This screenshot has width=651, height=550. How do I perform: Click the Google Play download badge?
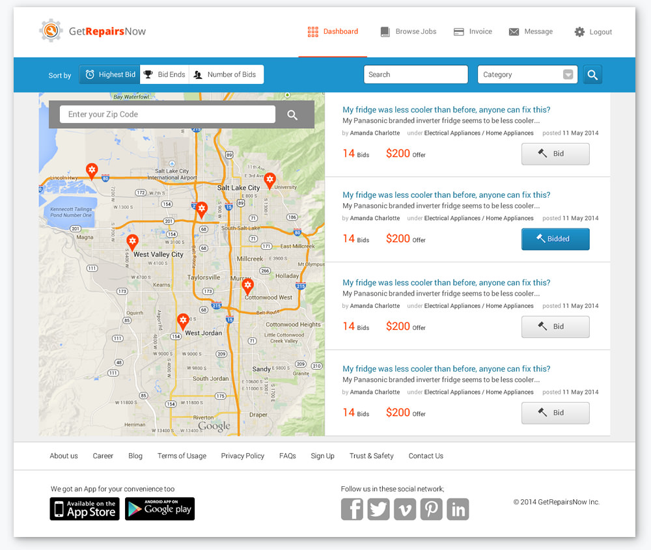point(159,509)
